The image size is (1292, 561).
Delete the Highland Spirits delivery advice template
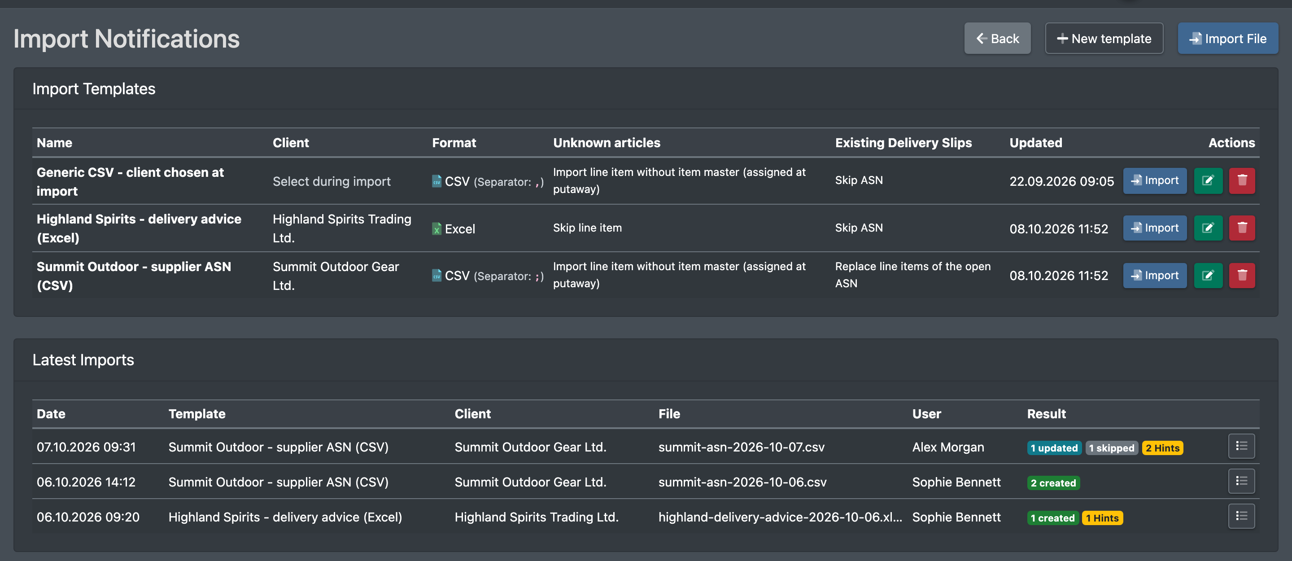pos(1242,228)
